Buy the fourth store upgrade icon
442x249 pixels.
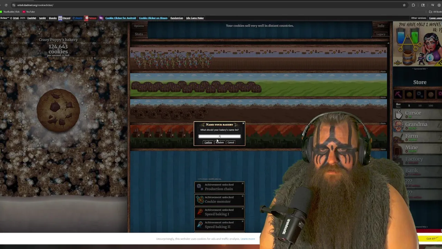coord(430,94)
